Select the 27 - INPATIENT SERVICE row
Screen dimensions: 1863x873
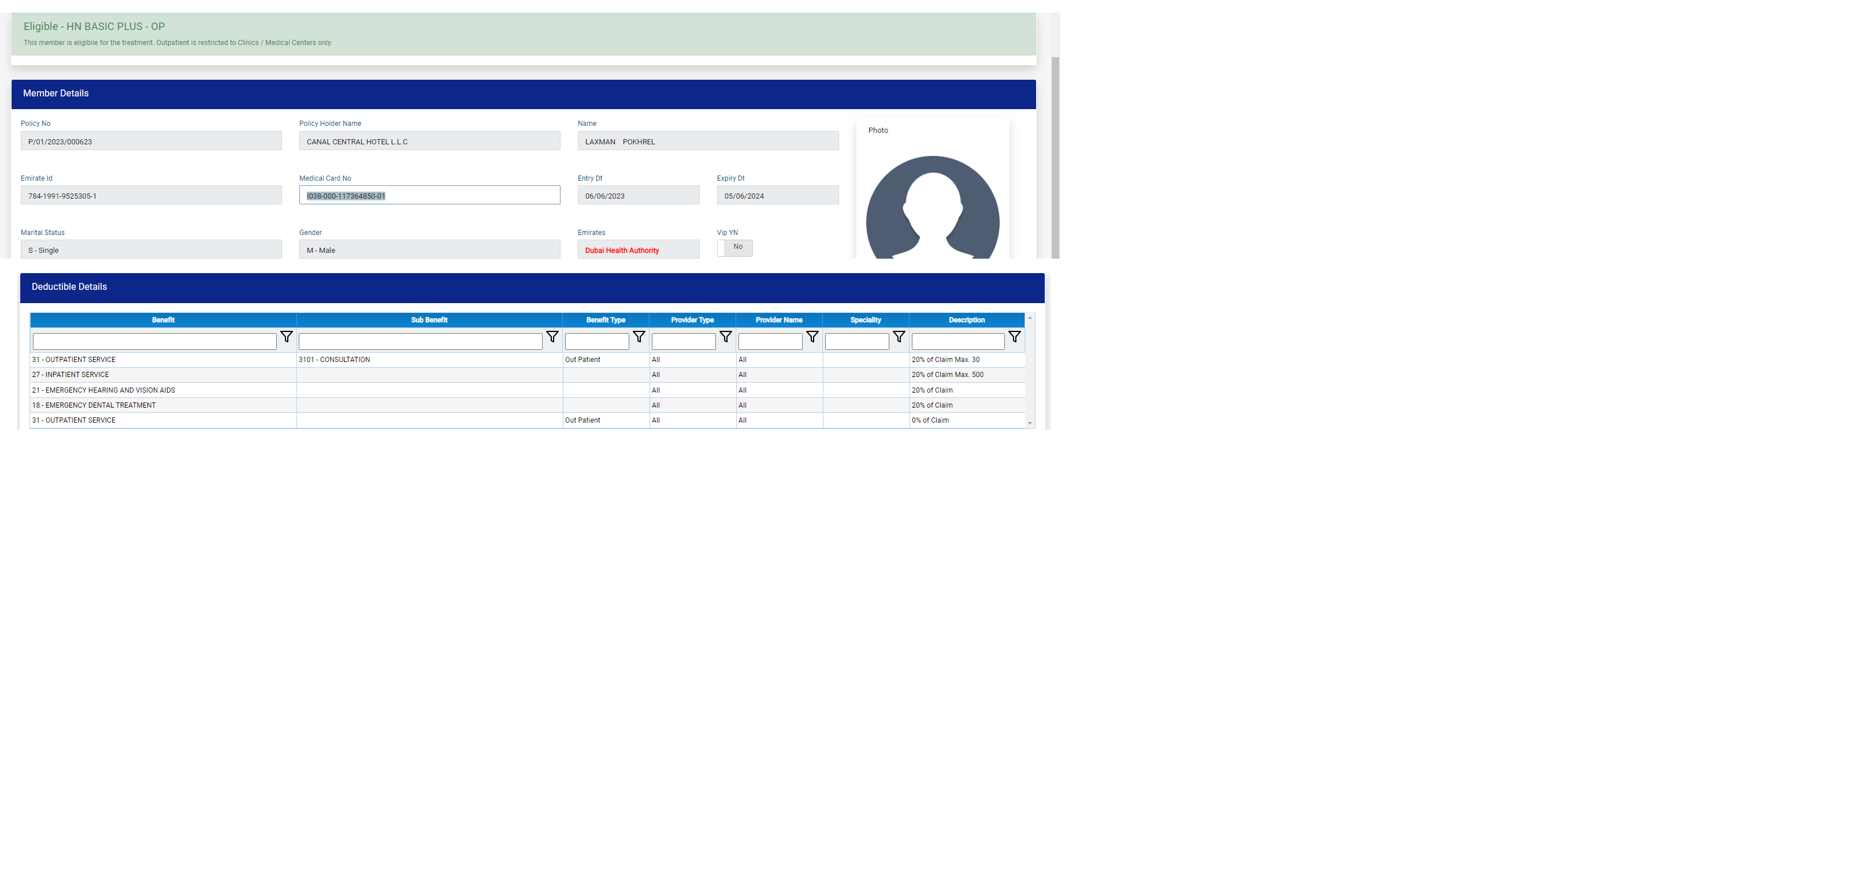[70, 375]
